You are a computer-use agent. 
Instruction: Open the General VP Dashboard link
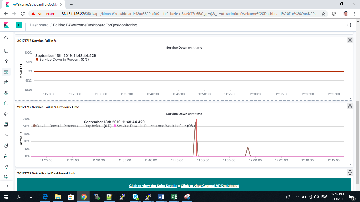(210, 186)
